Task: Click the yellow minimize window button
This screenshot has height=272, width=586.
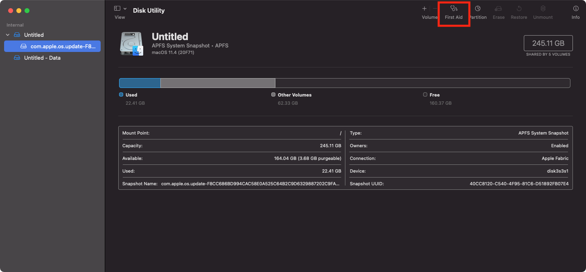Action: [19, 10]
